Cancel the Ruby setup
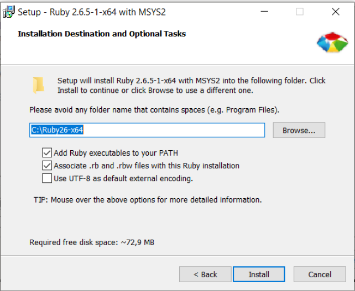355x291 pixels. point(320,274)
